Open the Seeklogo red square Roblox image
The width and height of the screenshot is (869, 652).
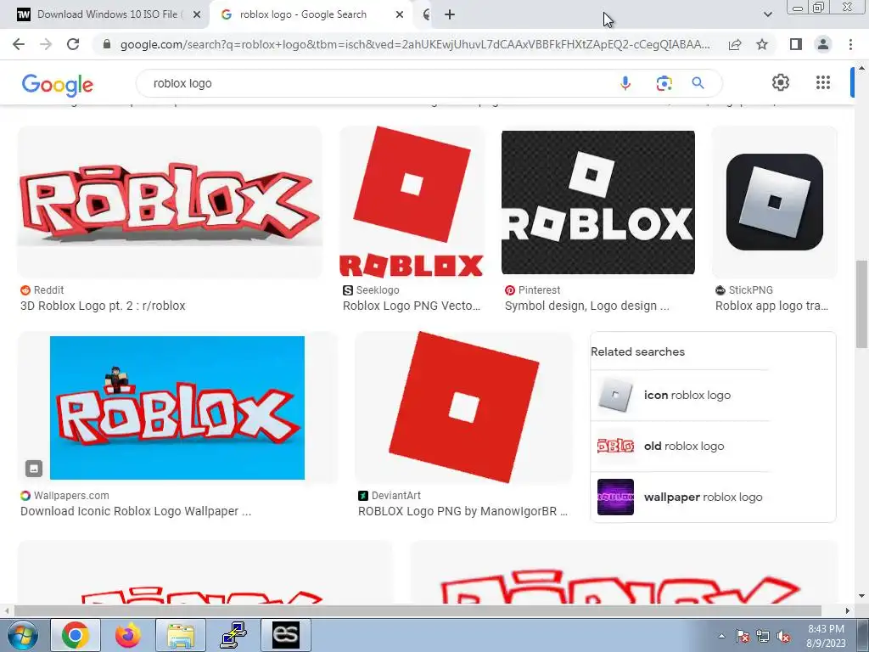coord(412,202)
